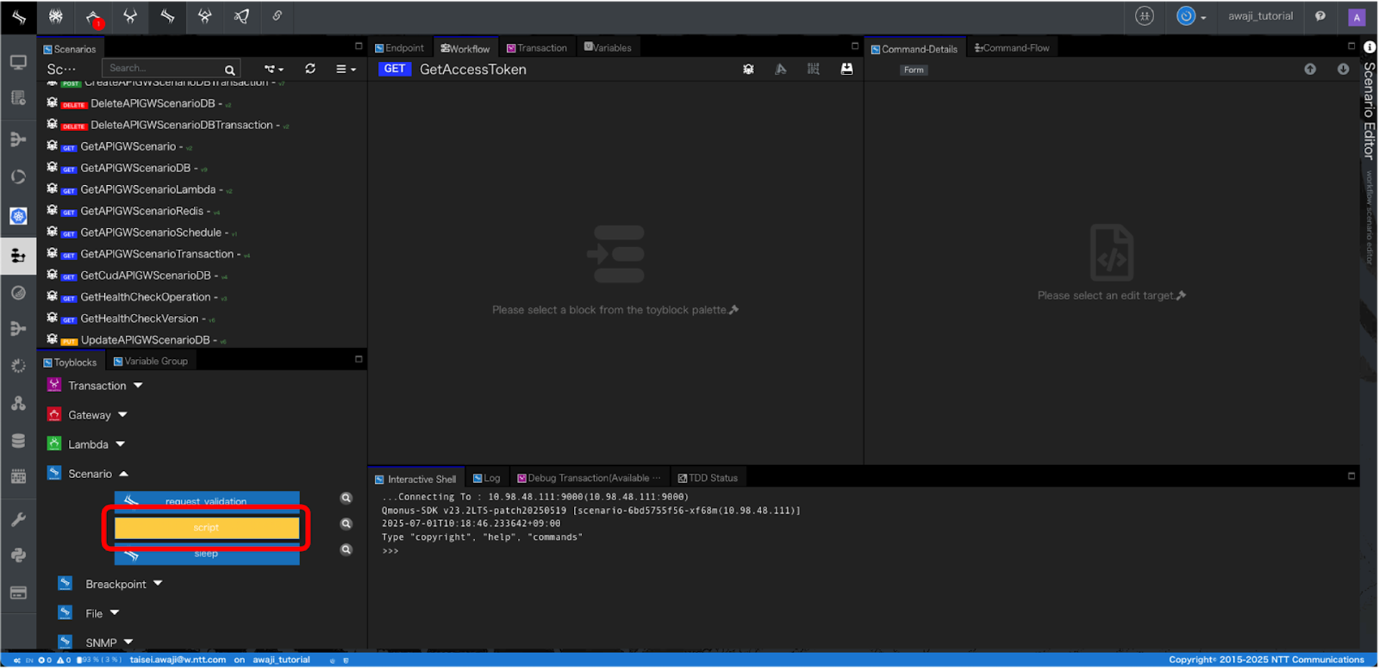Click the top-bar icon with red notification badge
This screenshot has width=1379, height=669.
93,17
